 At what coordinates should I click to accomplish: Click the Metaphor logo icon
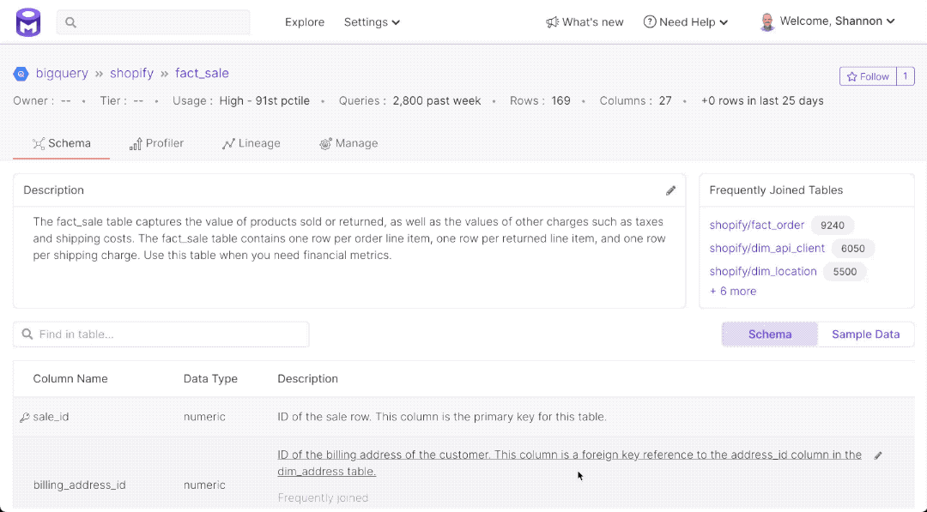[x=28, y=22]
